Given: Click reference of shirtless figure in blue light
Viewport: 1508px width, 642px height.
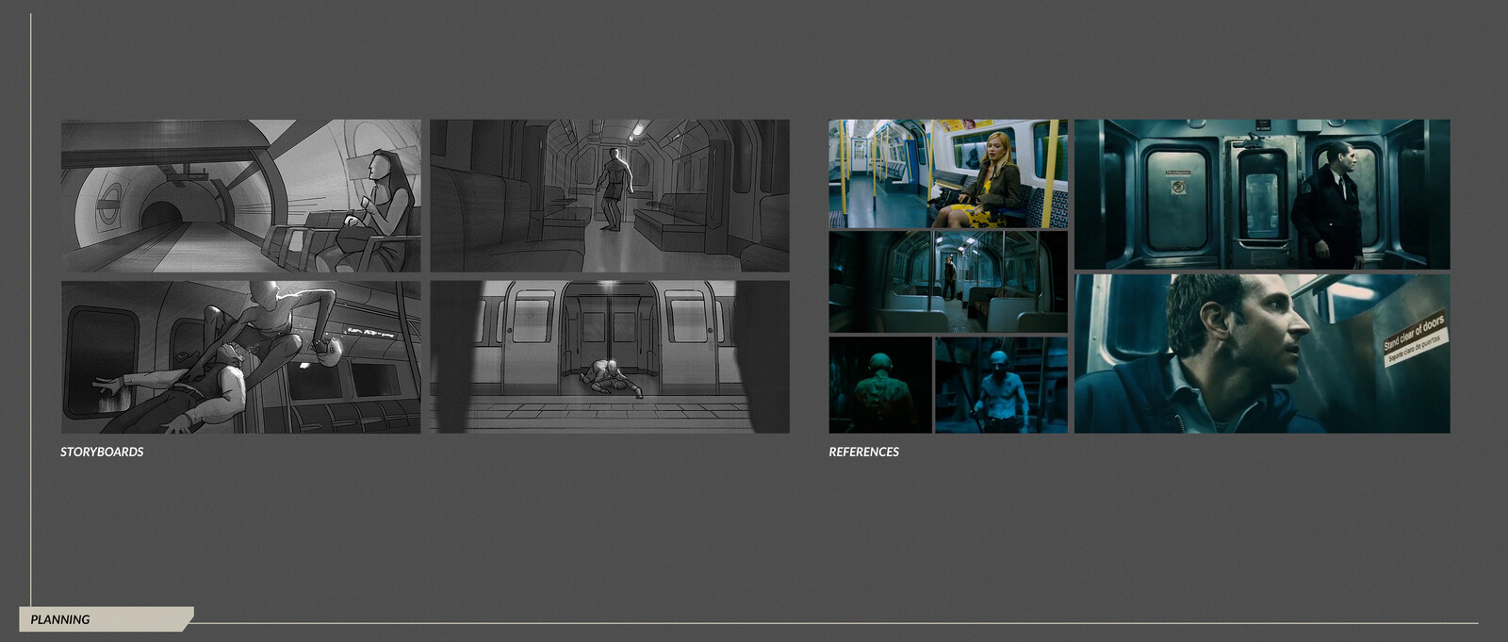Looking at the screenshot, I should [1001, 385].
